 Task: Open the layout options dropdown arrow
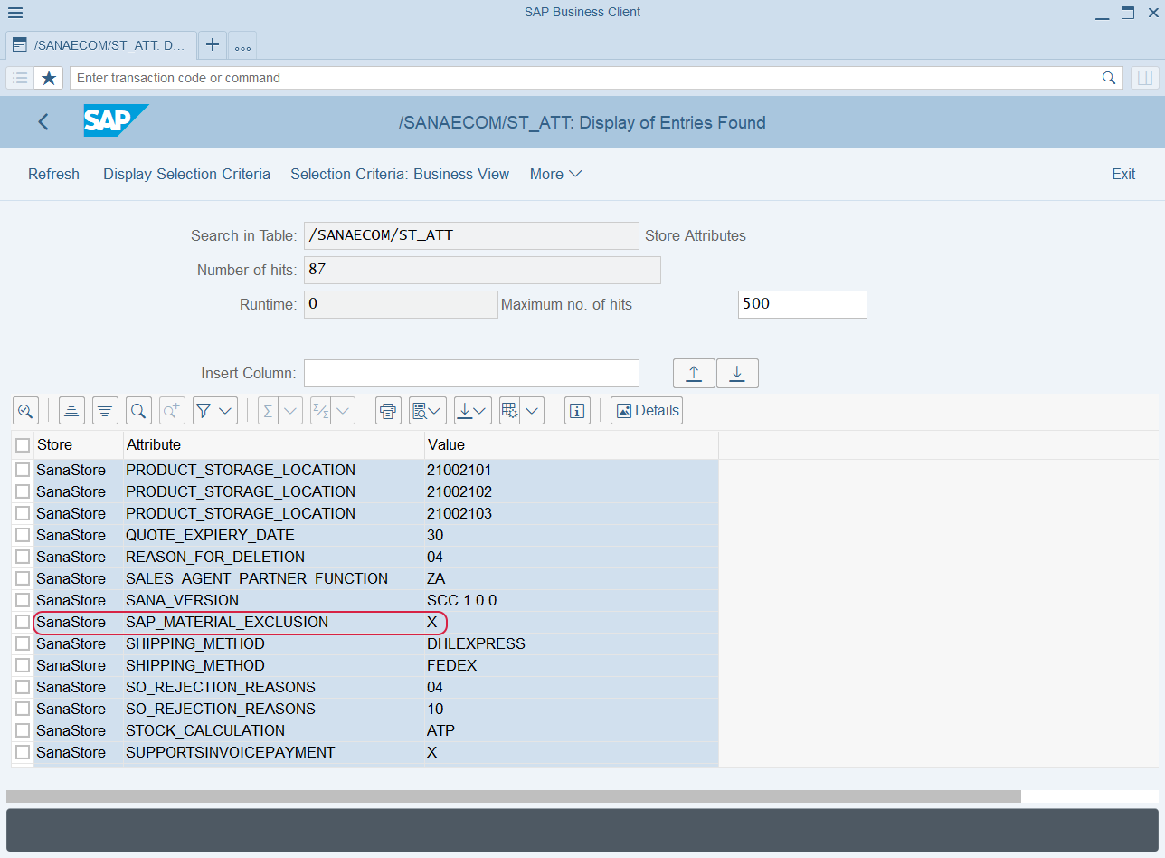[533, 411]
